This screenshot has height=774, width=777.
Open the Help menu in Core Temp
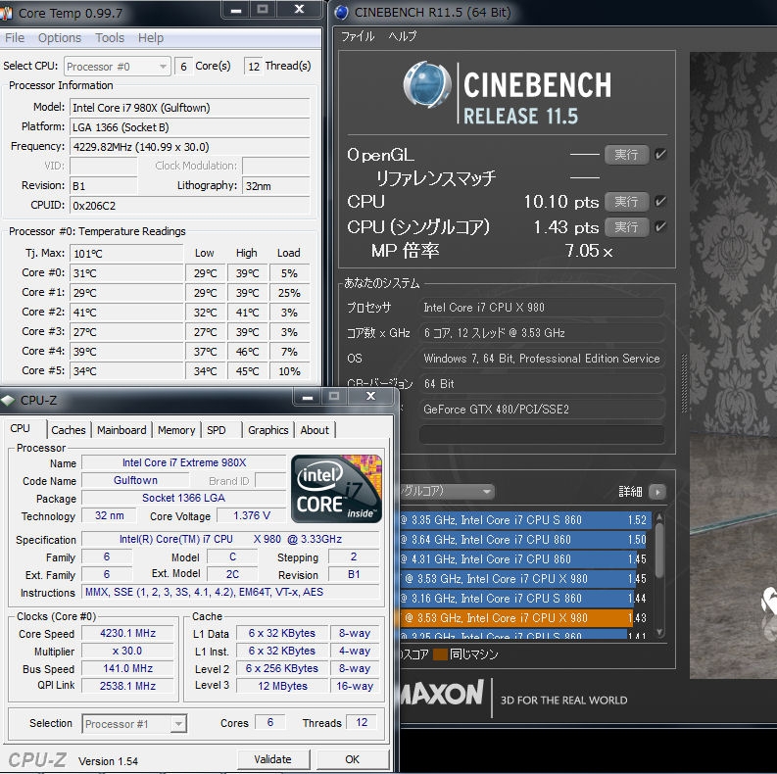[x=151, y=38]
